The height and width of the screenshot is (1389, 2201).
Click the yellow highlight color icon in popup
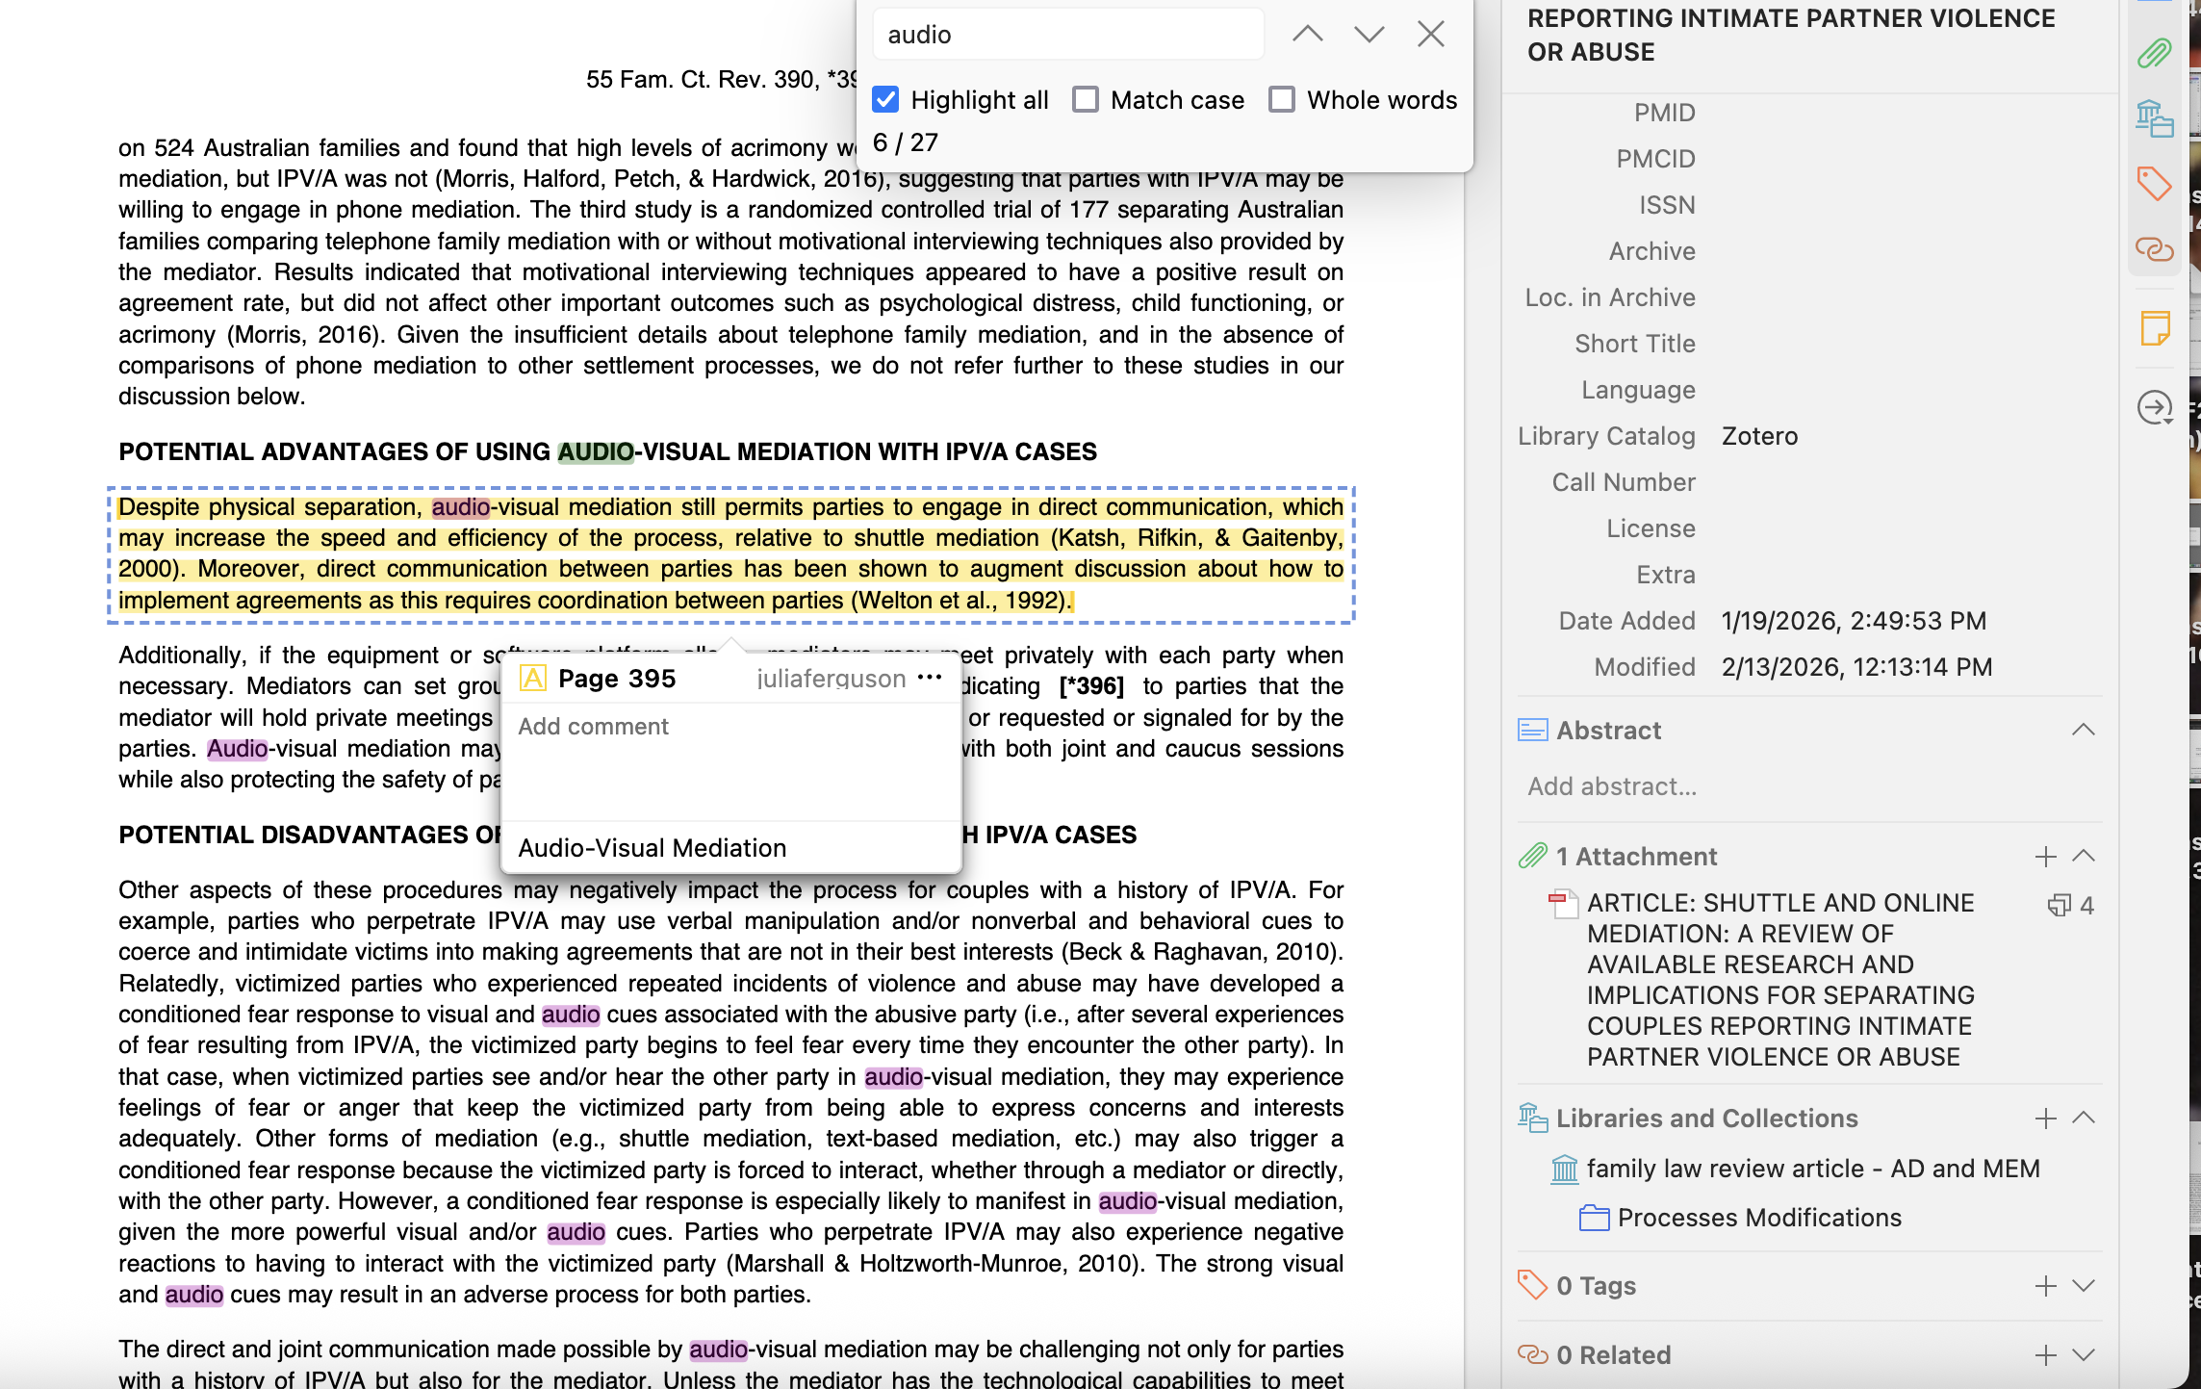[533, 679]
